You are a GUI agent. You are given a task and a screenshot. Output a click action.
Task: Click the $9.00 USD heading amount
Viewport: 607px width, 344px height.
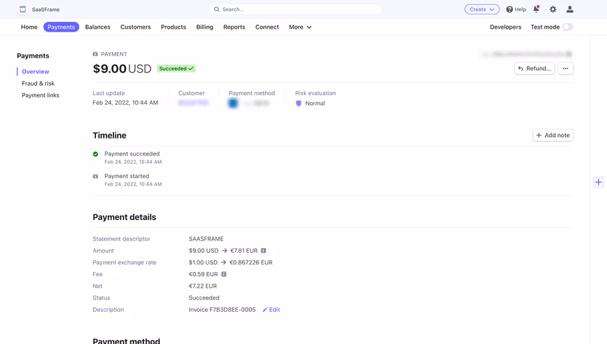(122, 69)
